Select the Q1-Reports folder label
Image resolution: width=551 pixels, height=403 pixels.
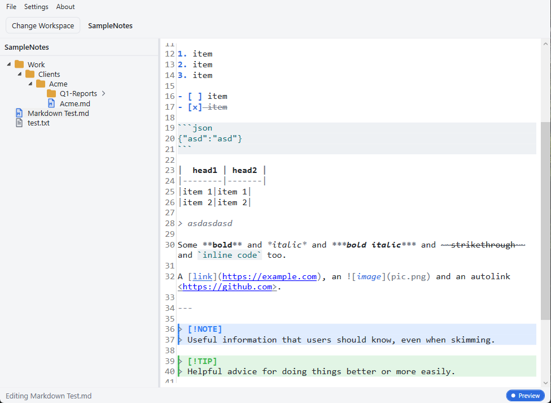[x=78, y=94]
